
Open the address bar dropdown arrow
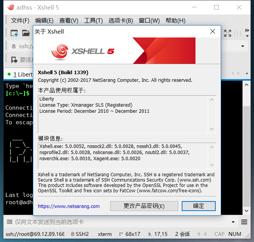[243, 46]
